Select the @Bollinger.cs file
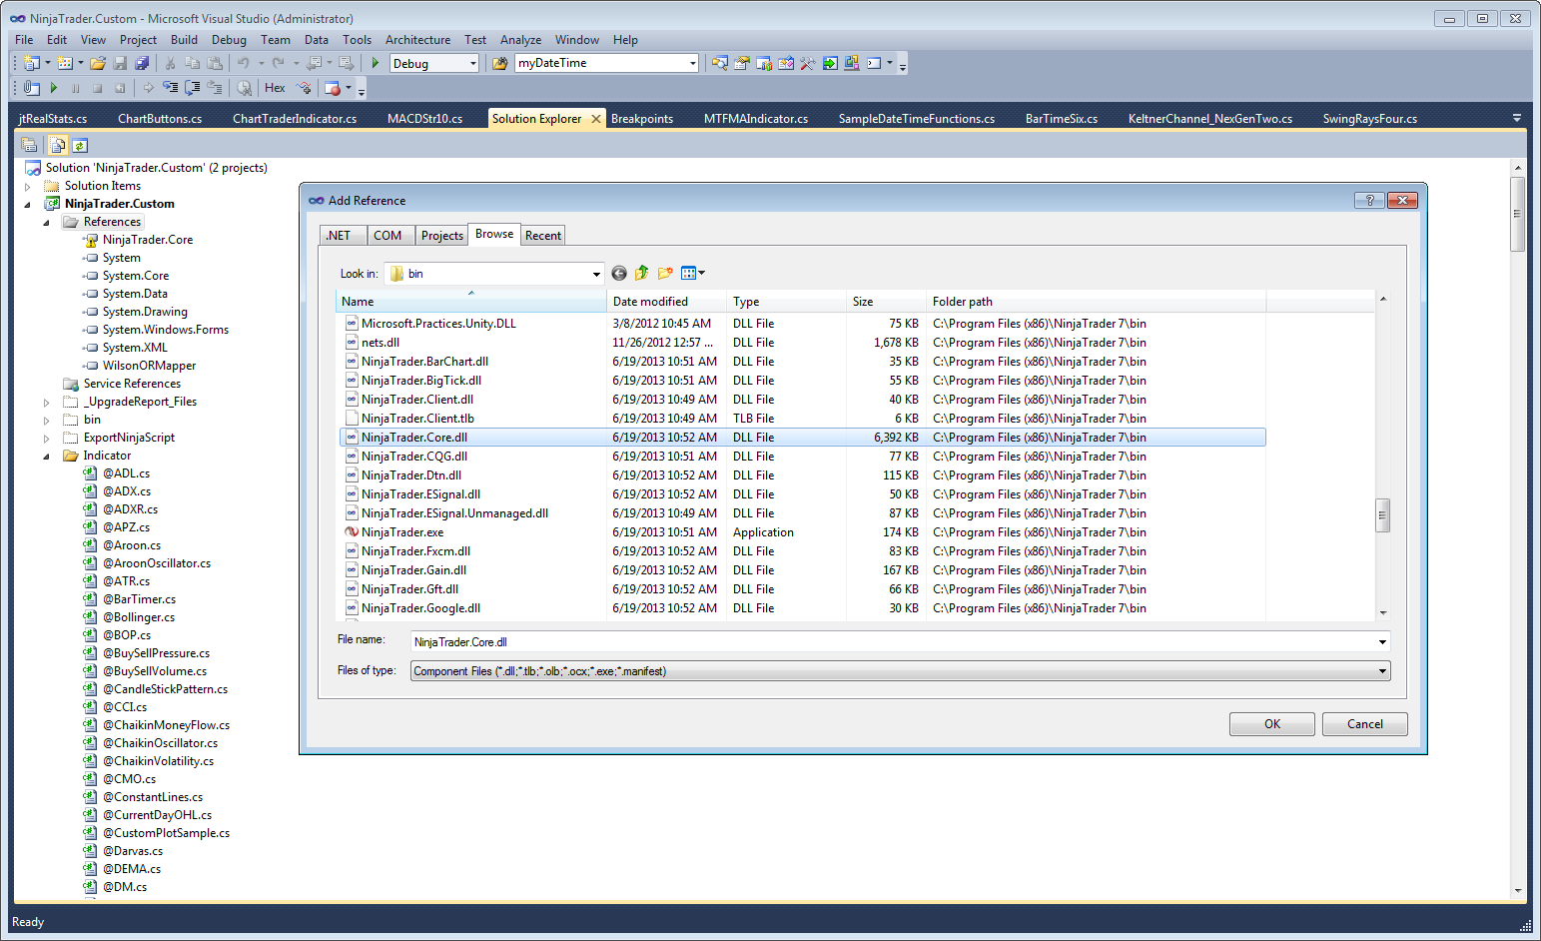 (139, 617)
